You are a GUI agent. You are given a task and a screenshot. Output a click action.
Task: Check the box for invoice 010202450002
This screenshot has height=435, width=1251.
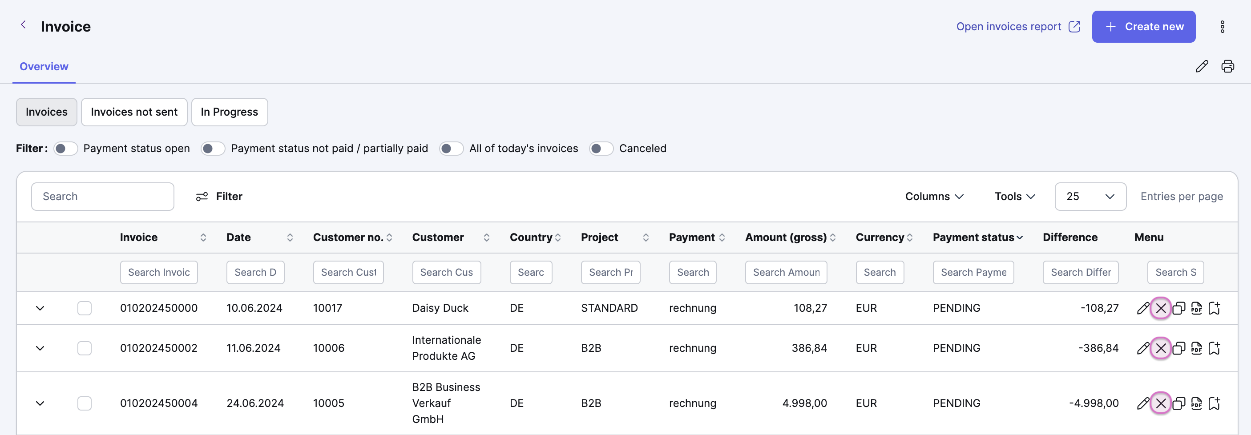[x=85, y=348]
